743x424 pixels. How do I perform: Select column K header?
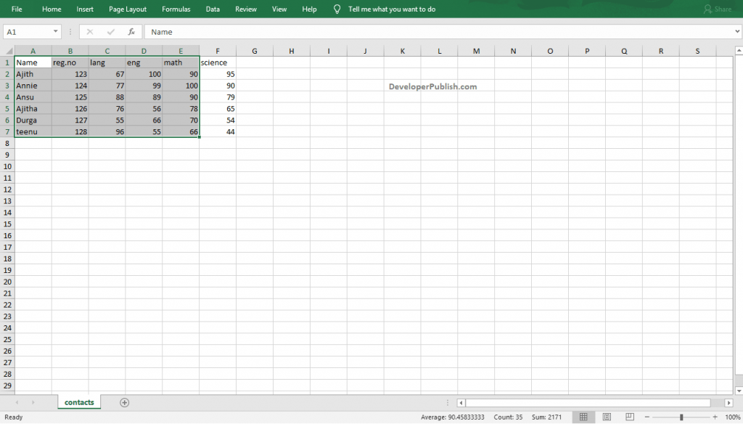pyautogui.click(x=402, y=51)
